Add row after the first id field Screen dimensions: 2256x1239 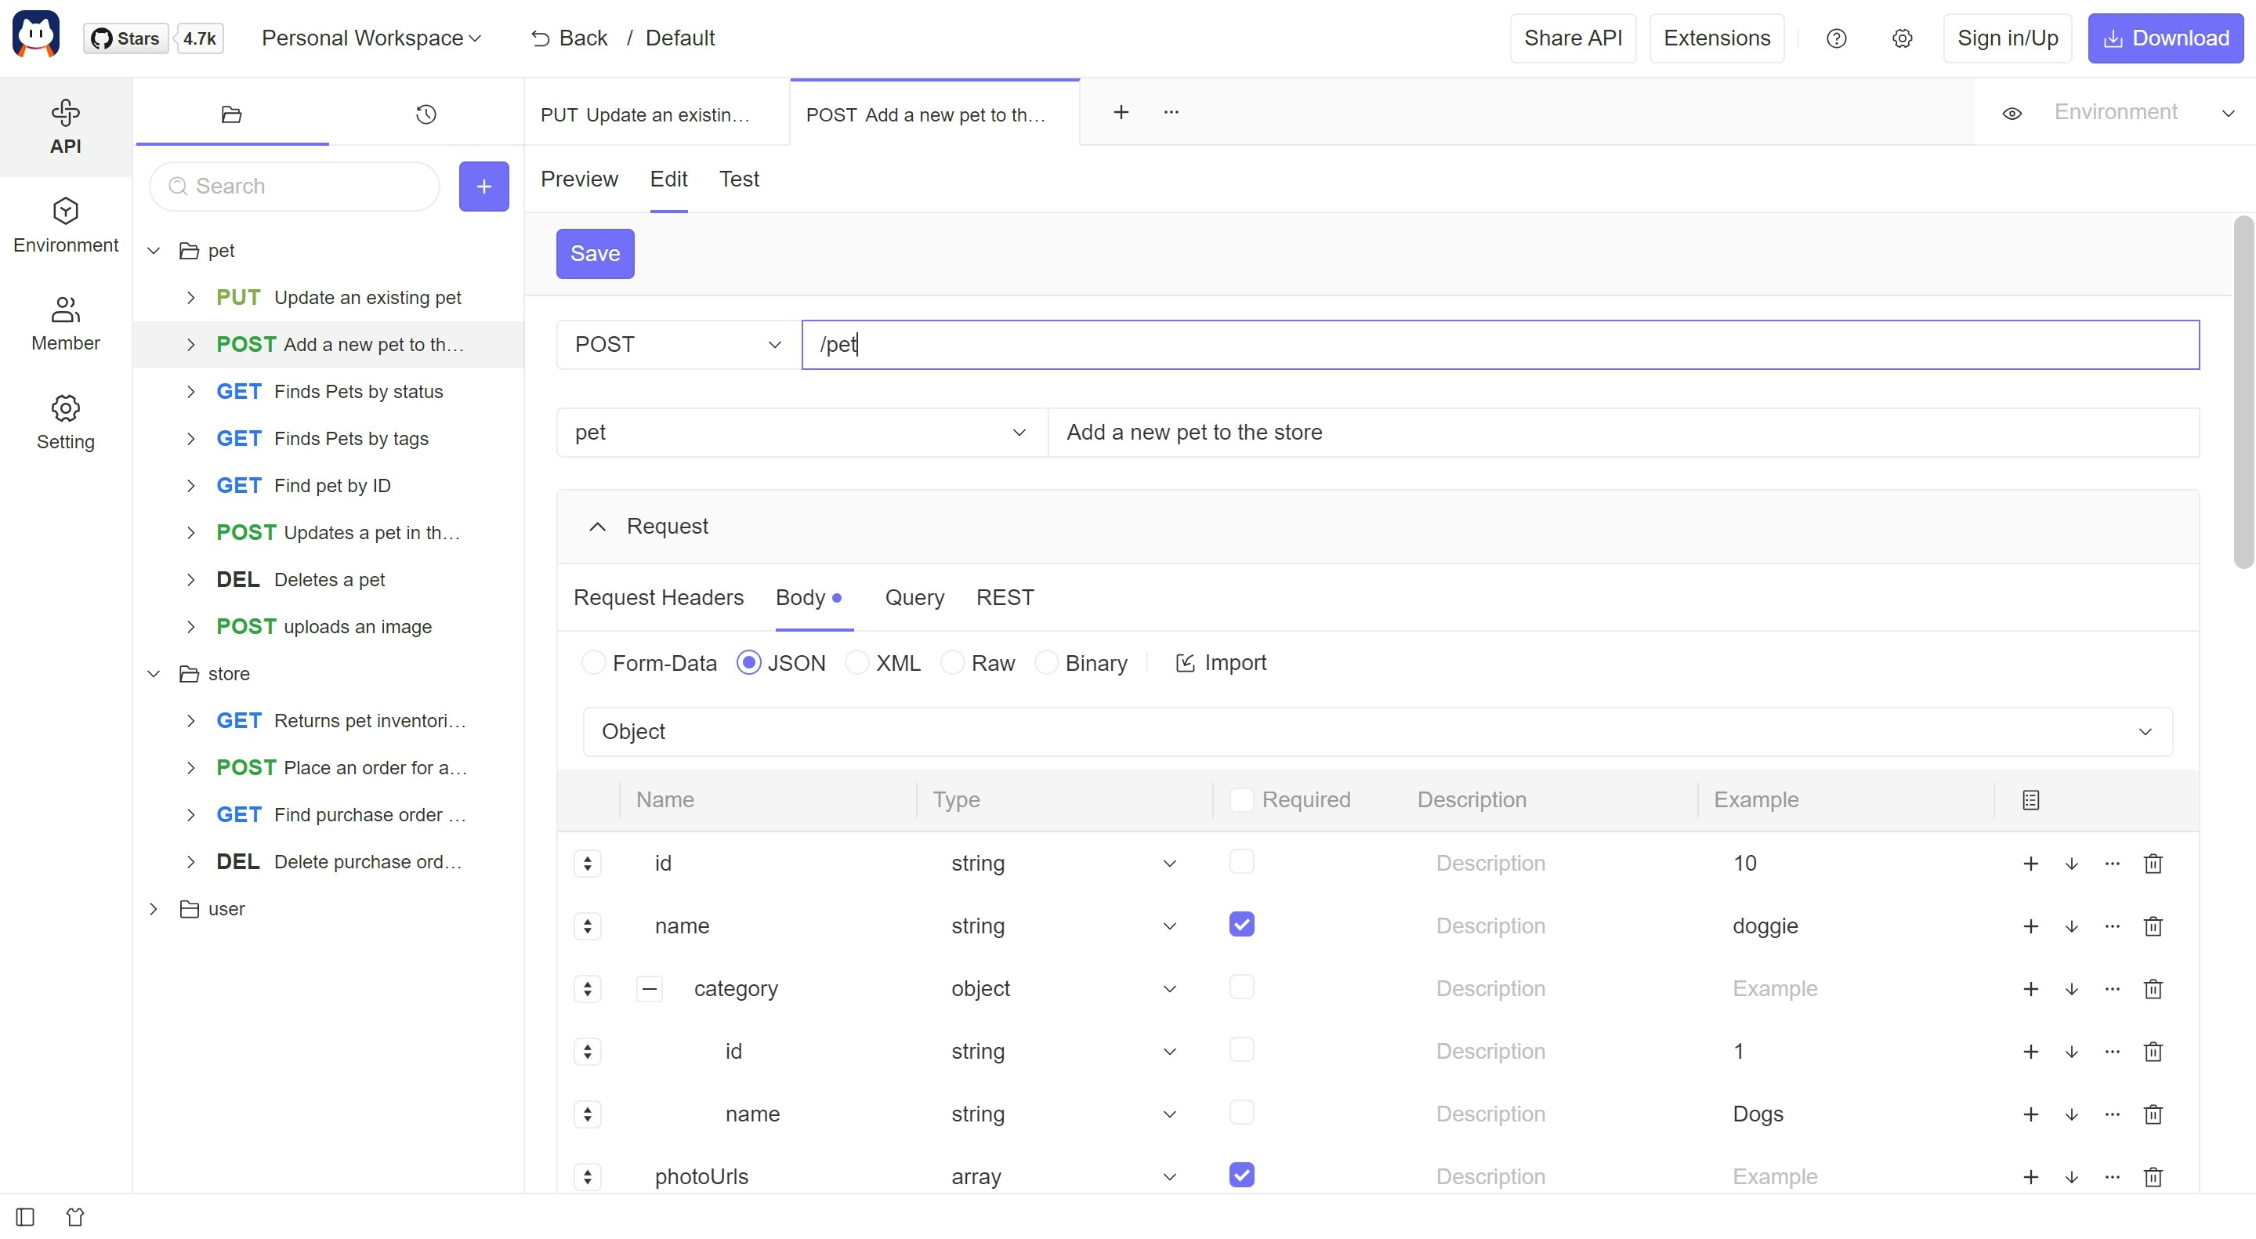(2030, 864)
